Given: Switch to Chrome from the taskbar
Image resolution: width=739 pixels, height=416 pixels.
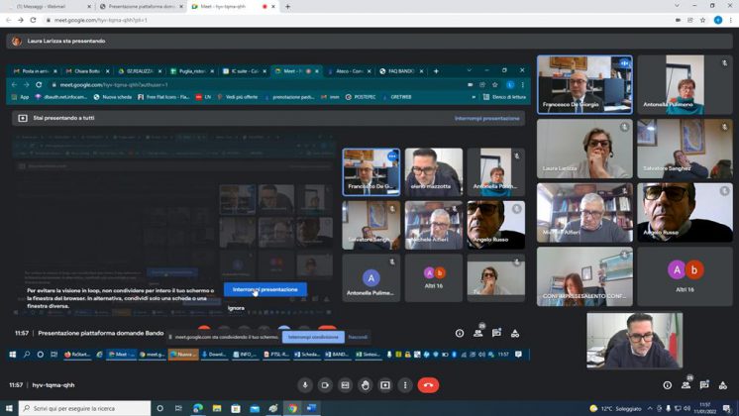Looking at the screenshot, I should (292, 408).
